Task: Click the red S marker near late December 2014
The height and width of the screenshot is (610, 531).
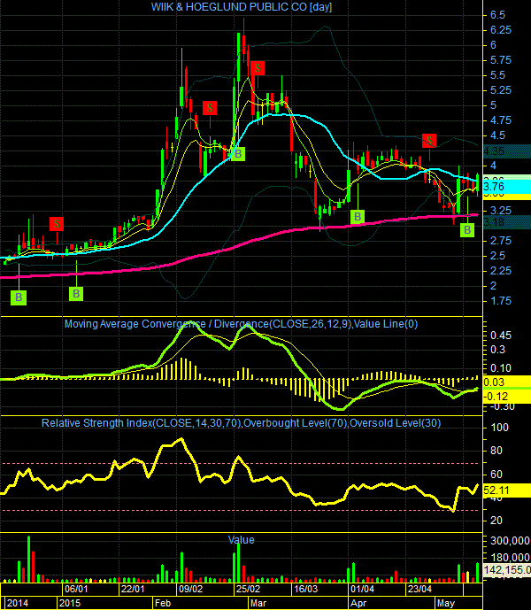Action: coord(57,224)
